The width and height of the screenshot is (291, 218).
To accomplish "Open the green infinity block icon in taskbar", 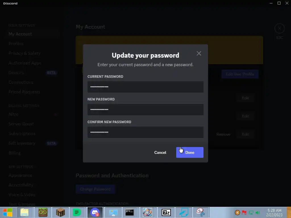I will click(x=43, y=212).
